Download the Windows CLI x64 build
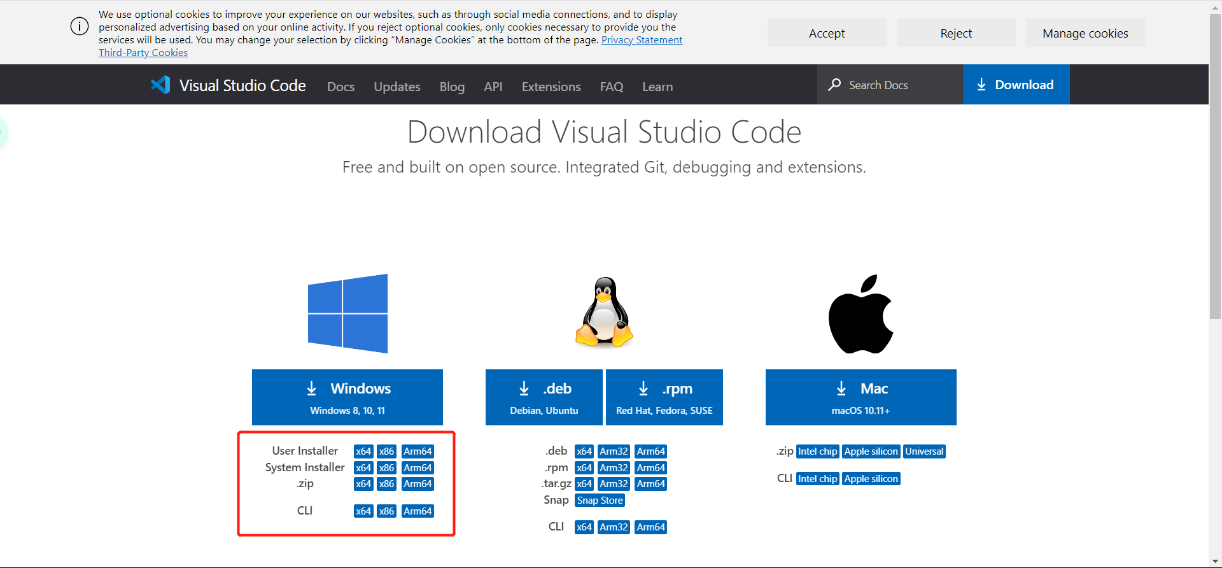 pyautogui.click(x=363, y=511)
